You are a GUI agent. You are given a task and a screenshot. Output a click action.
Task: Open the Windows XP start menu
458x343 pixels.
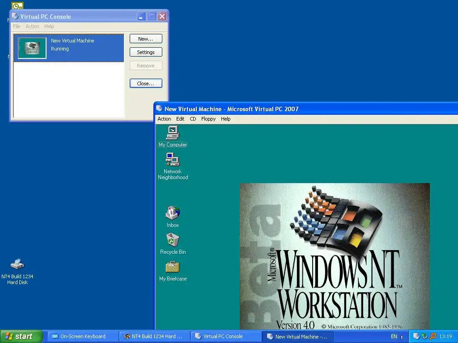pyautogui.click(x=21, y=336)
